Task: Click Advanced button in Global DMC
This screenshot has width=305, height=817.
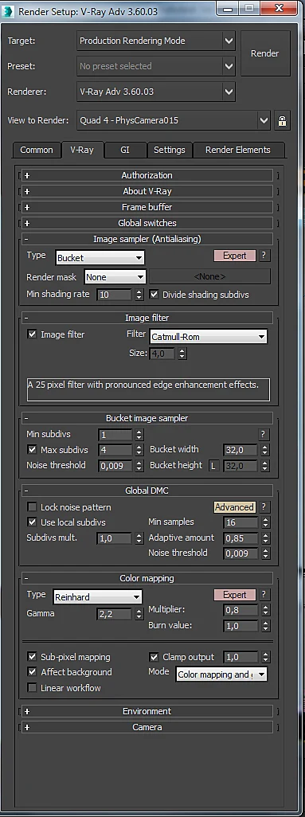Action: 235,507
